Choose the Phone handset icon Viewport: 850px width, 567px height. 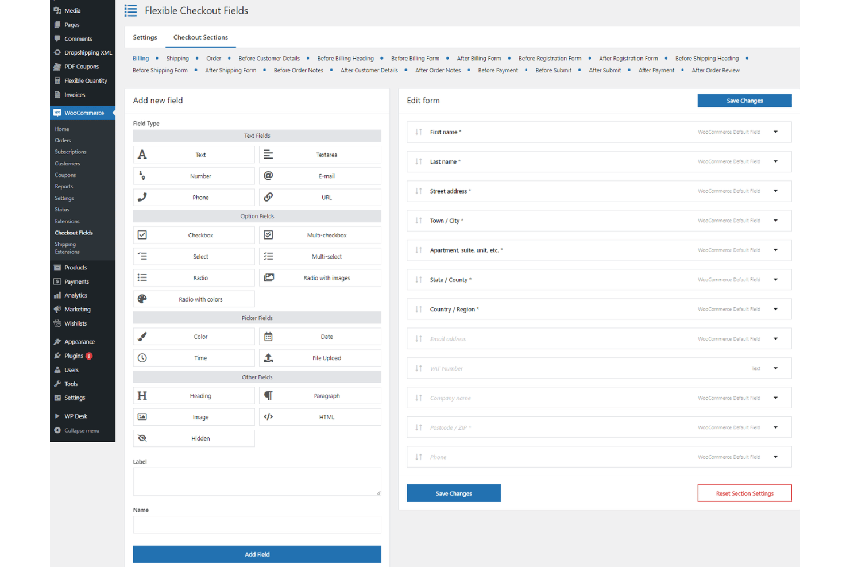(142, 197)
